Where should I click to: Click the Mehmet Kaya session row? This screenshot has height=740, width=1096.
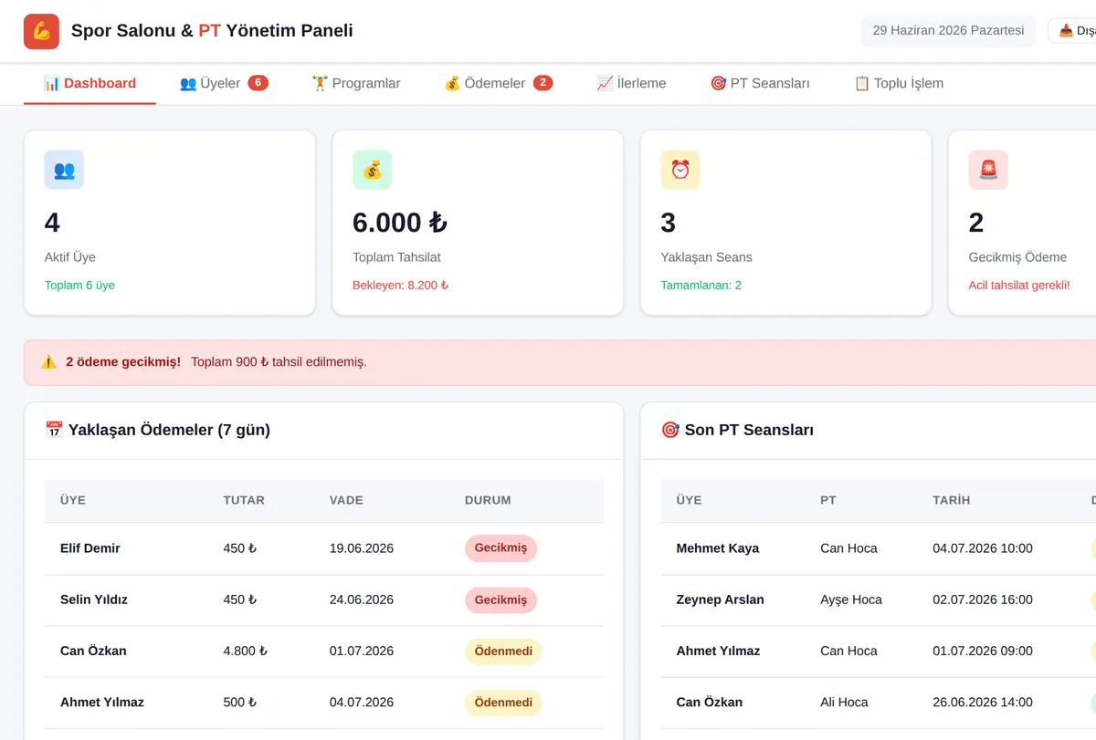point(879,548)
